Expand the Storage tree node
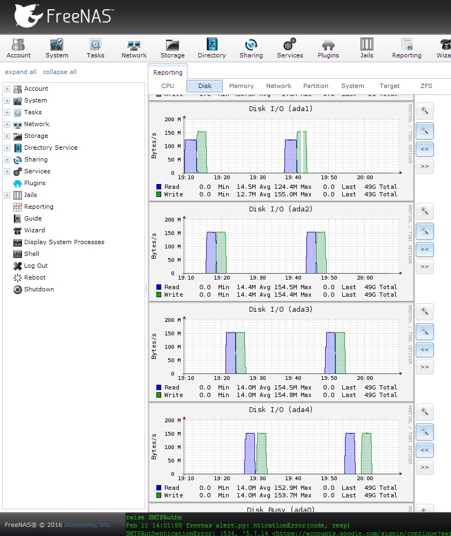 click(7, 136)
